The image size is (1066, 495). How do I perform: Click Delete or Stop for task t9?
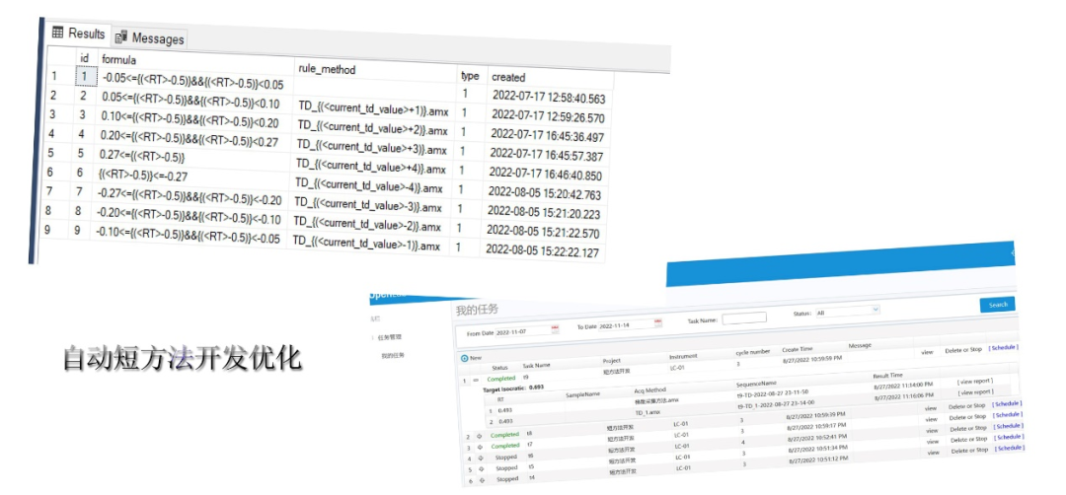(x=963, y=350)
